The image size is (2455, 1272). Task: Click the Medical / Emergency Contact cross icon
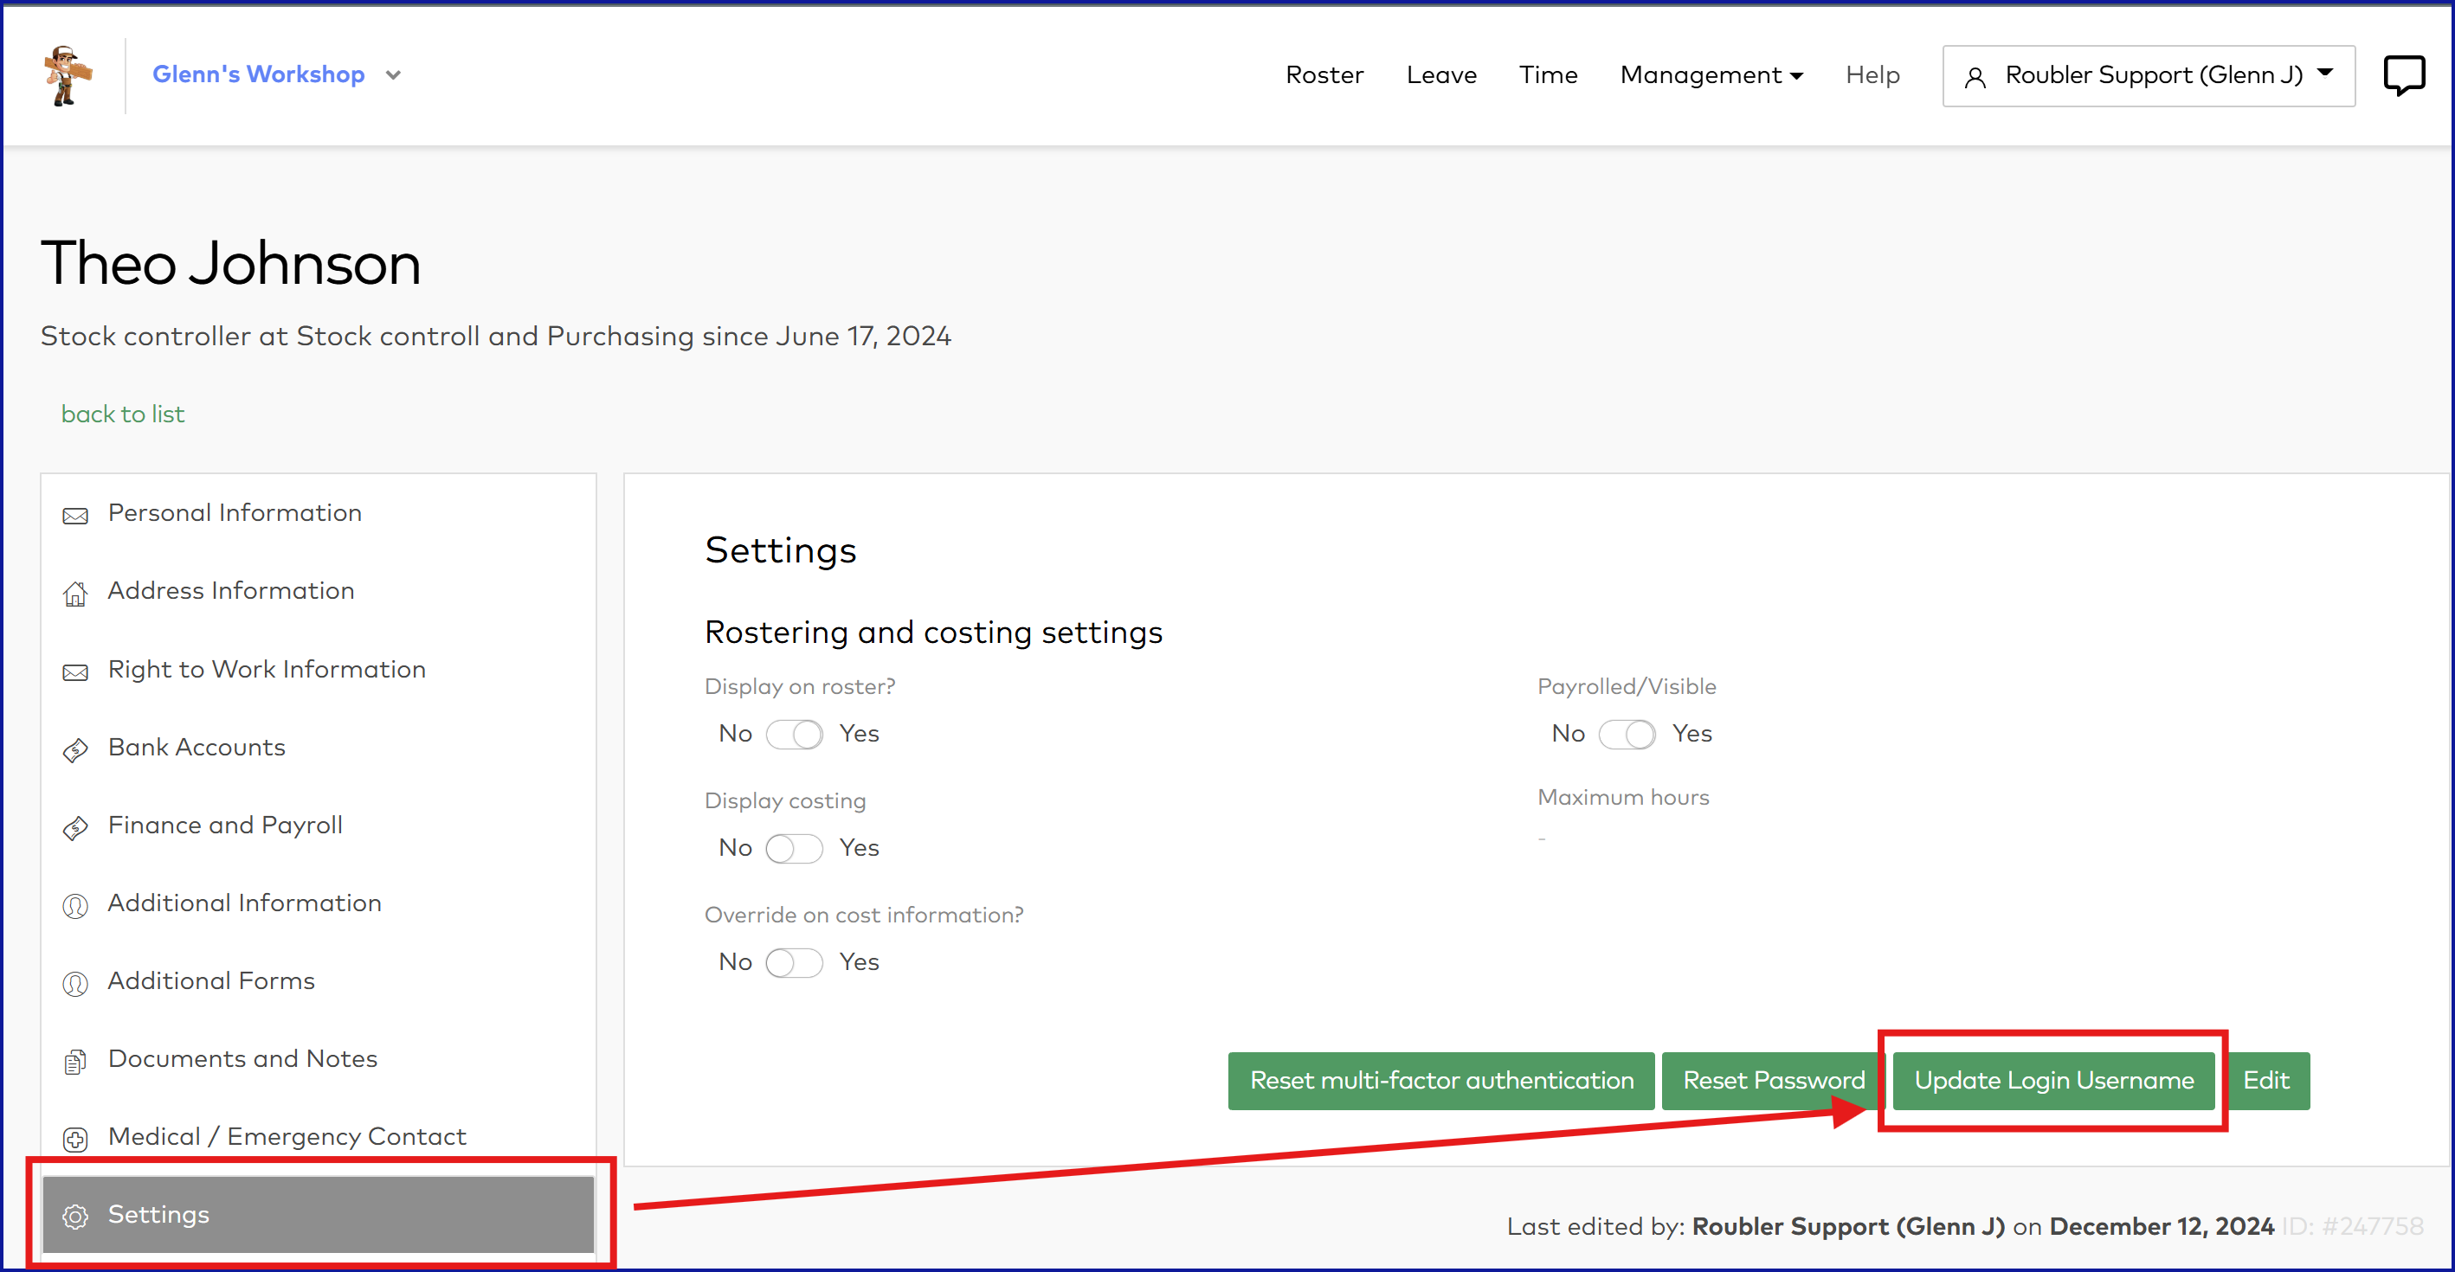tap(75, 1139)
